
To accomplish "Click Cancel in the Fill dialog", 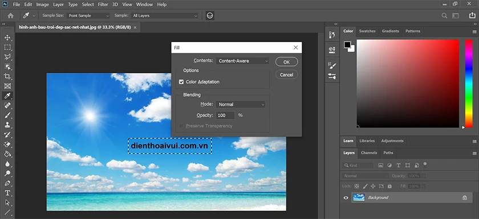I will point(286,75).
